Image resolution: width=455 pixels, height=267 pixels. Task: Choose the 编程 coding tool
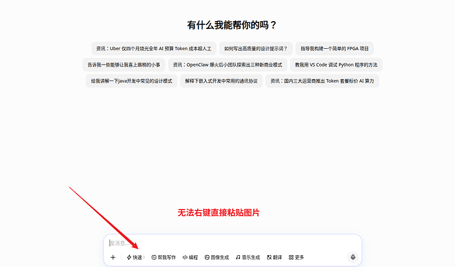pyautogui.click(x=191, y=257)
